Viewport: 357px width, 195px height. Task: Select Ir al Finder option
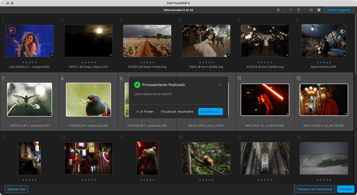(x=145, y=112)
